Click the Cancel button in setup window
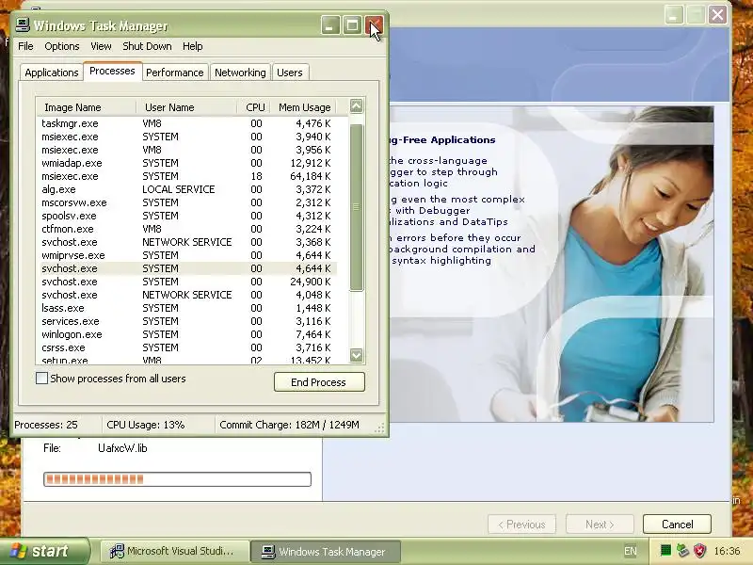 (x=677, y=525)
